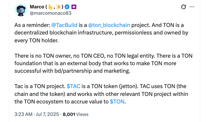
Task: Open the more options ellipsis menu
Action: pyautogui.click(x=192, y=7)
